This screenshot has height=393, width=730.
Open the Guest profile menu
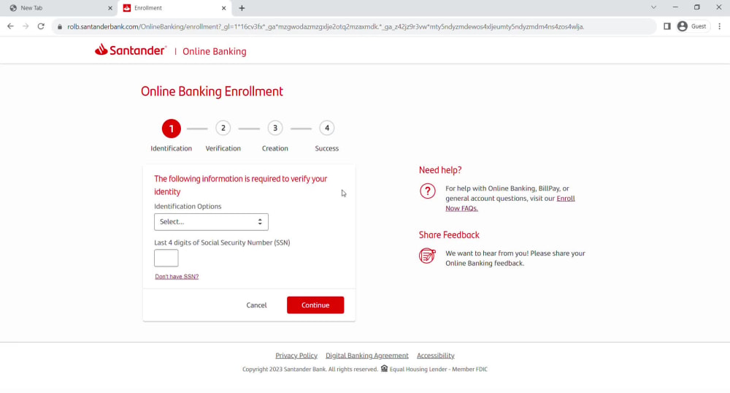click(693, 26)
